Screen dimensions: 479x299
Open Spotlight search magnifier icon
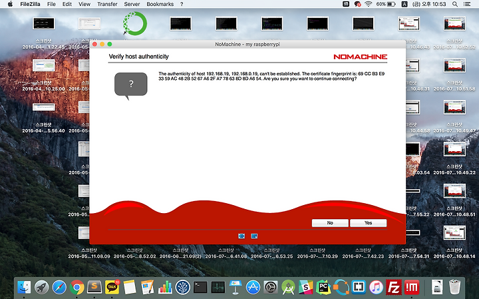coord(455,4)
